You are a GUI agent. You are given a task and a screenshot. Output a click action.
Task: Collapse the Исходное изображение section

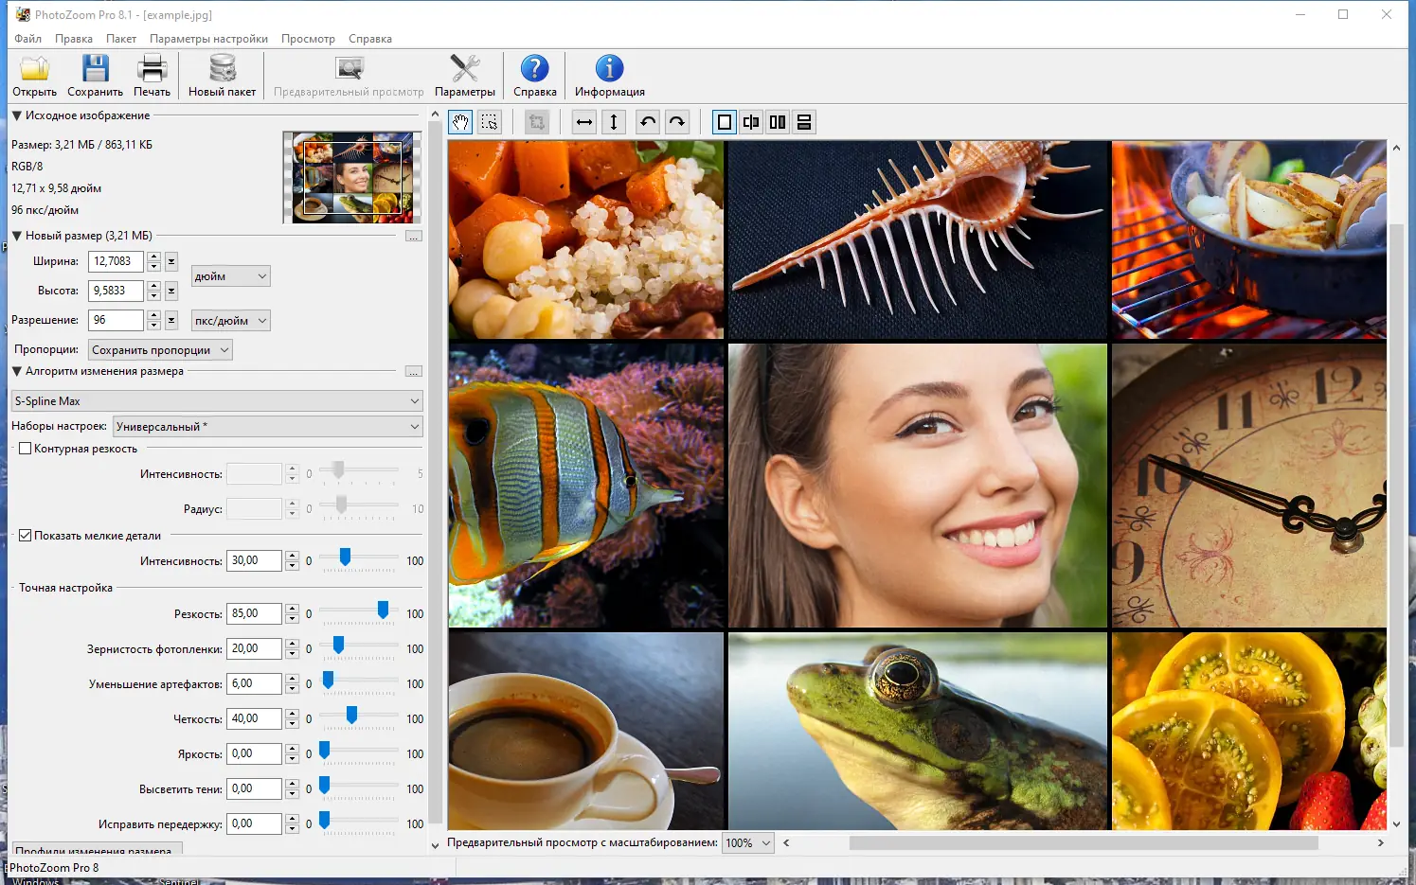[17, 115]
